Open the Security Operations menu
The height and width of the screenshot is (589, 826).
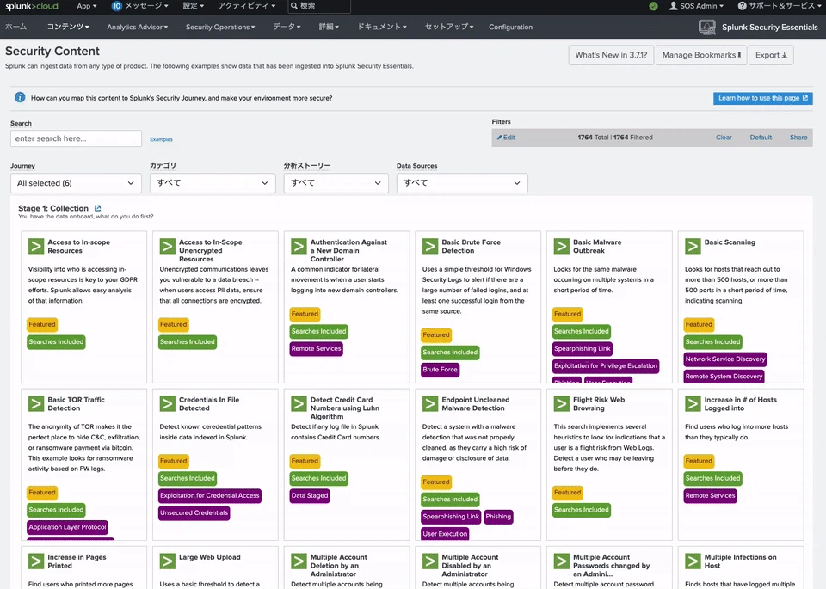tap(220, 27)
